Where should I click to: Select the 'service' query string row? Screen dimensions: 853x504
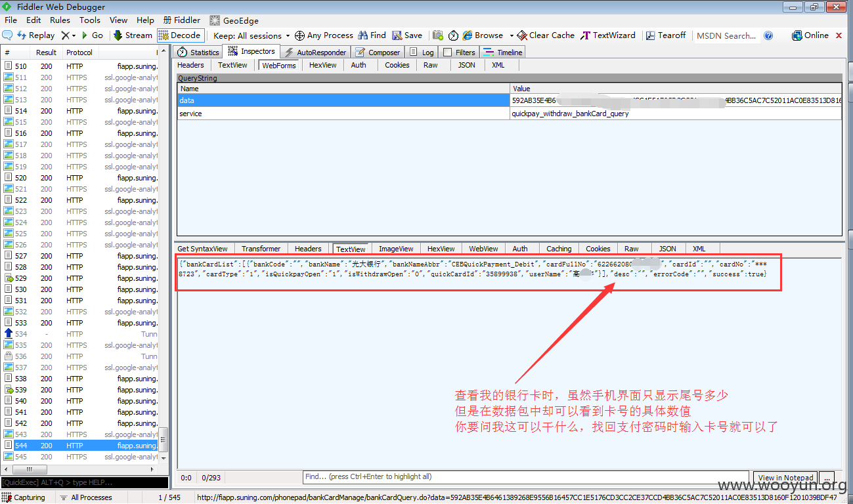509,114
